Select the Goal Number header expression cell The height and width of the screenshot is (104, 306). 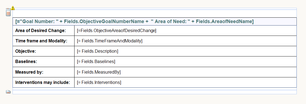pyautogui.click(x=154, y=21)
